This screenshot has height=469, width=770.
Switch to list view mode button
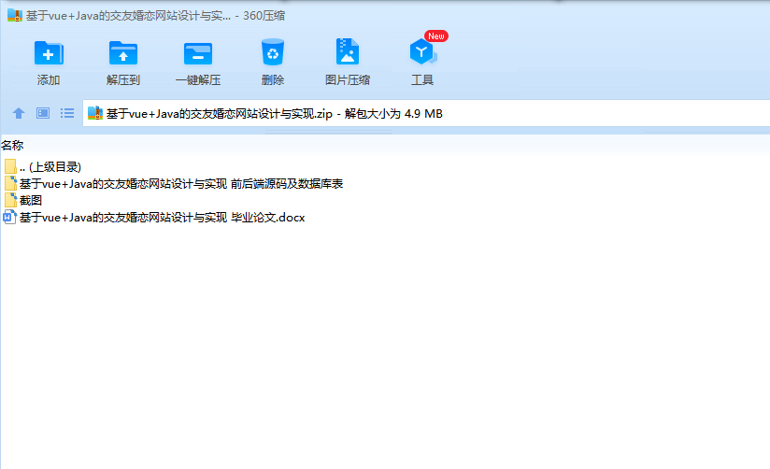pos(67,113)
